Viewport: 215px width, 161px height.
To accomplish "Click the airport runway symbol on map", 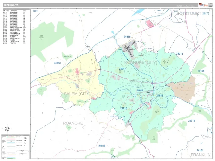I will point(129,49).
